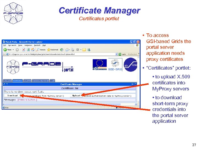The image size is (198, 148).
Task: Open the Back button history dropdown arrow
Action: (13, 50)
